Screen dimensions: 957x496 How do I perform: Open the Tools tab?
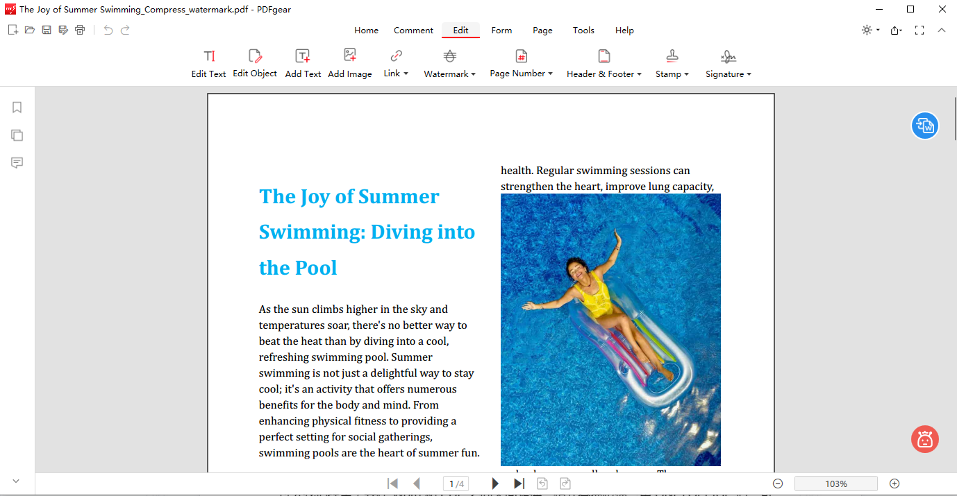pos(583,31)
